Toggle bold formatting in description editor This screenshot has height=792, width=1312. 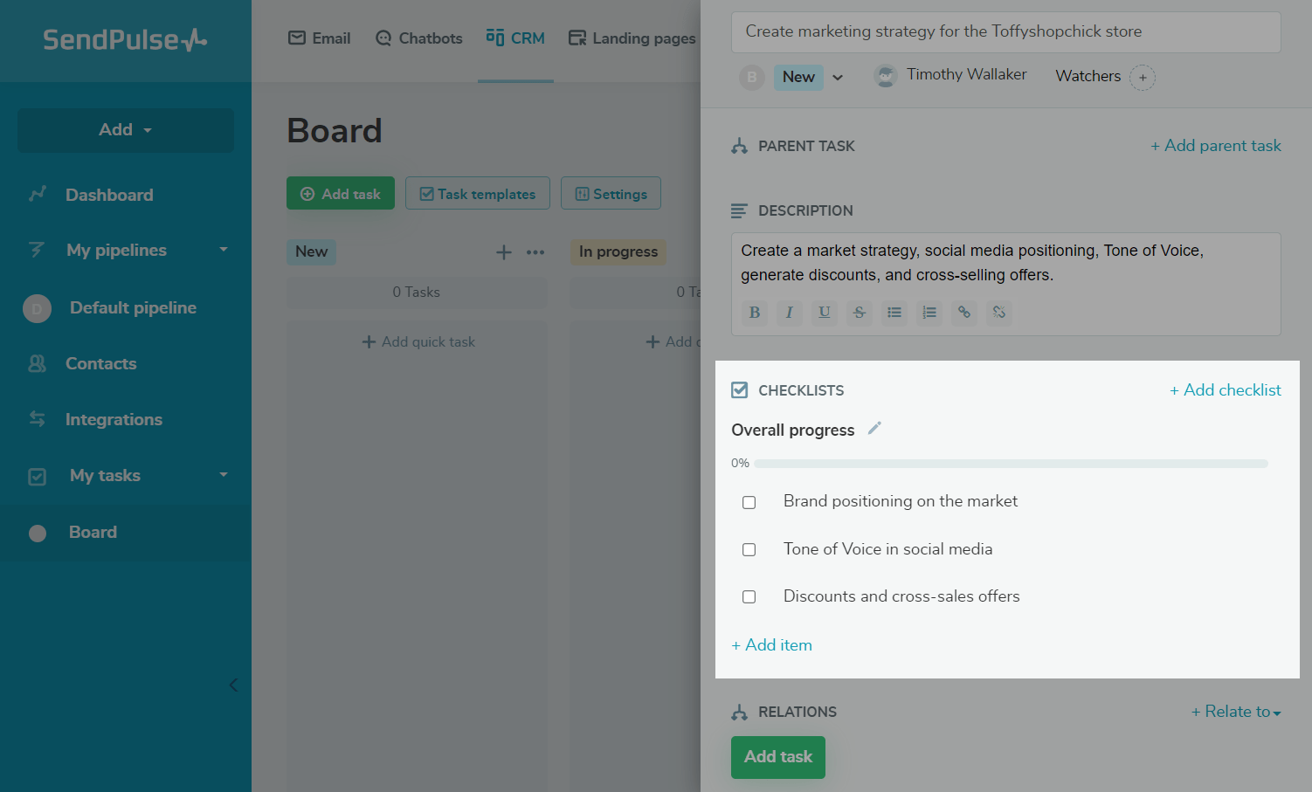(x=755, y=313)
